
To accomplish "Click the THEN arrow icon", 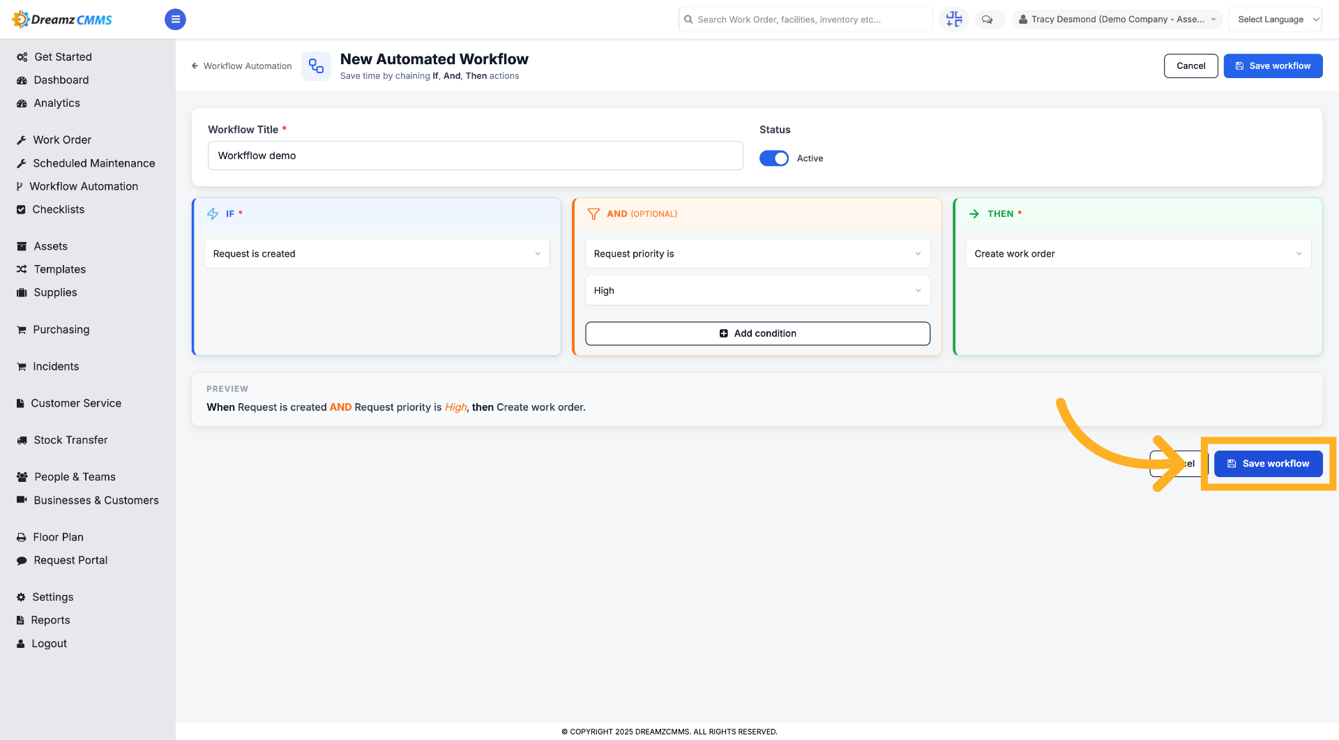I will click(974, 214).
